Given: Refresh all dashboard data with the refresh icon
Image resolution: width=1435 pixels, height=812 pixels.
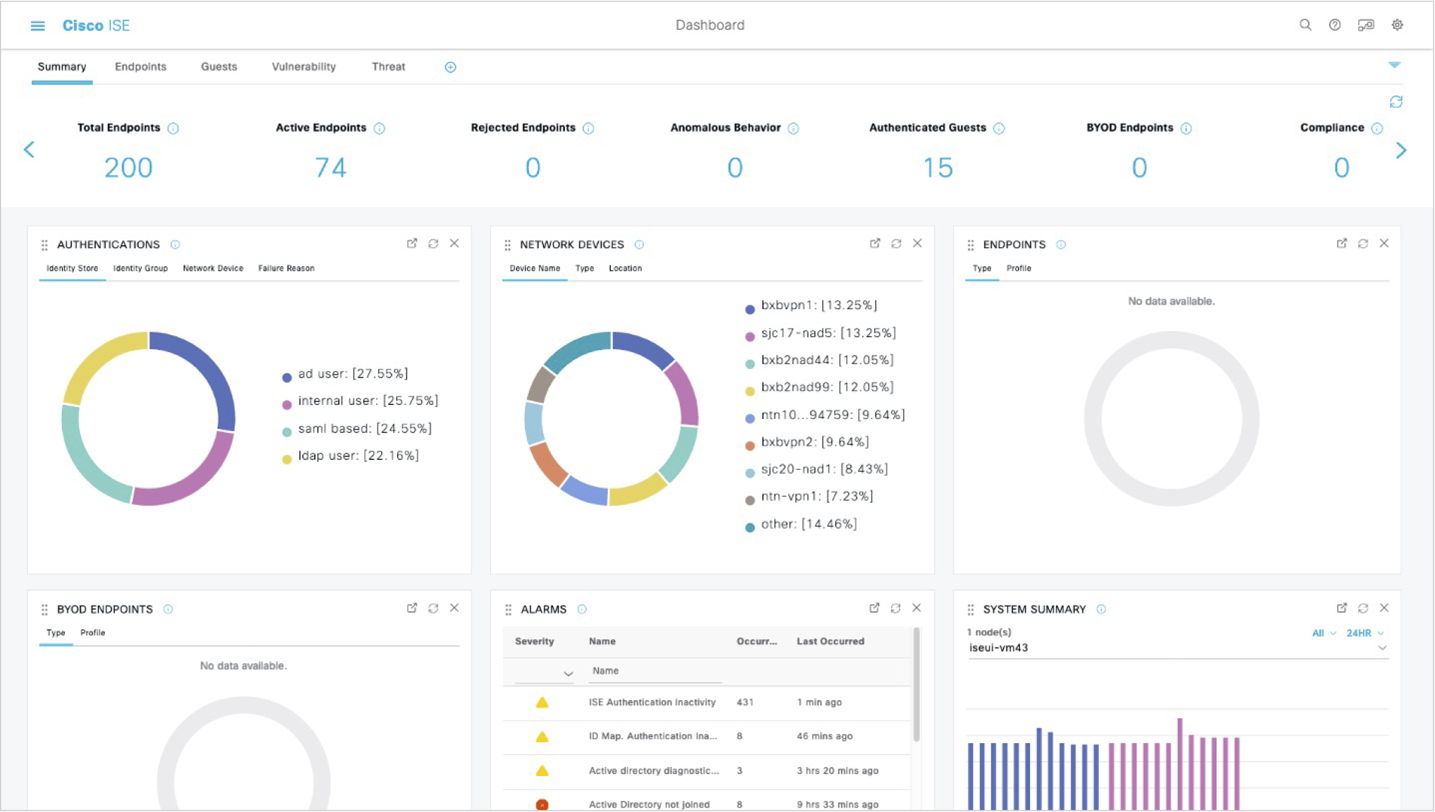Looking at the screenshot, I should tap(1396, 101).
